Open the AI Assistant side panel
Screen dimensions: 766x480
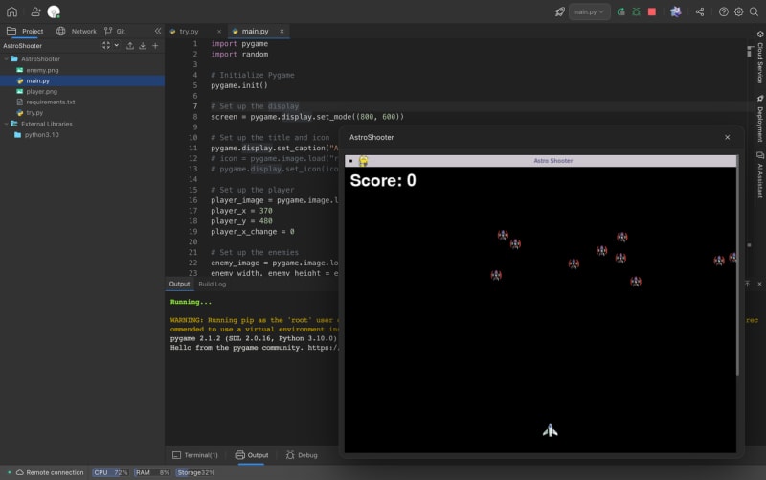760,174
